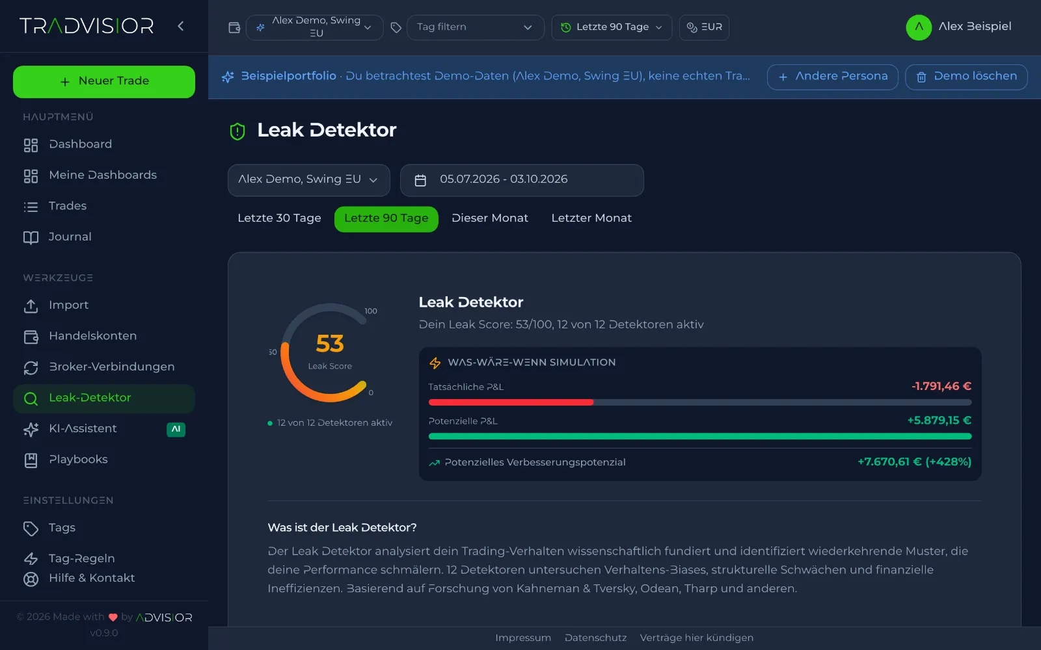Open Meine Dashboards in sidebar
Screen dimensions: 1041x650
tap(104, 175)
